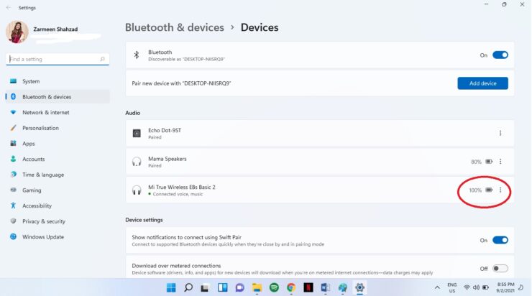
Task: Turn off the Bluetooth toggle switch
Action: pyautogui.click(x=500, y=55)
